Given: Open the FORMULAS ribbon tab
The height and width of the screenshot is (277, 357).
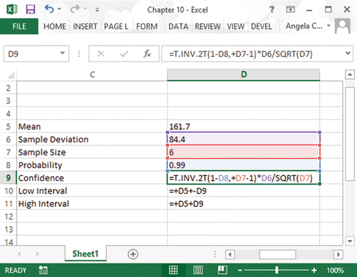Looking at the screenshot, I should click(147, 26).
